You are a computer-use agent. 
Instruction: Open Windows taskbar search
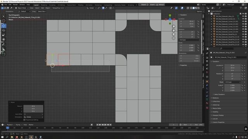pyautogui.click(x=7, y=137)
